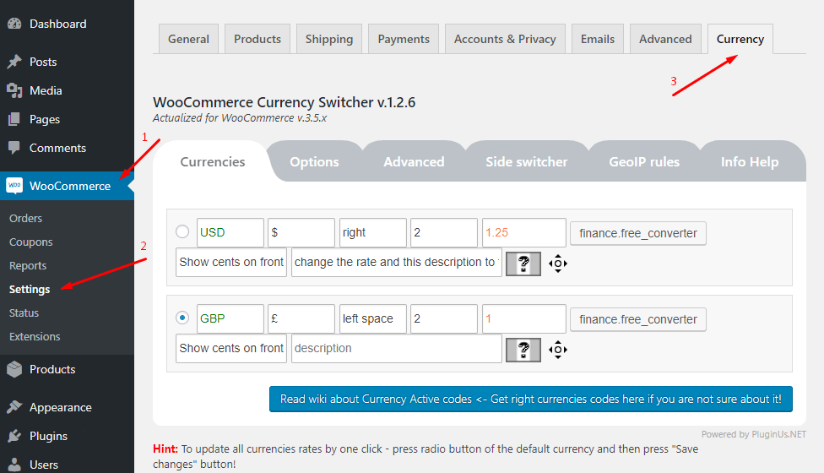Switch to the Info Help tab
This screenshot has width=824, height=473.
pyautogui.click(x=750, y=162)
